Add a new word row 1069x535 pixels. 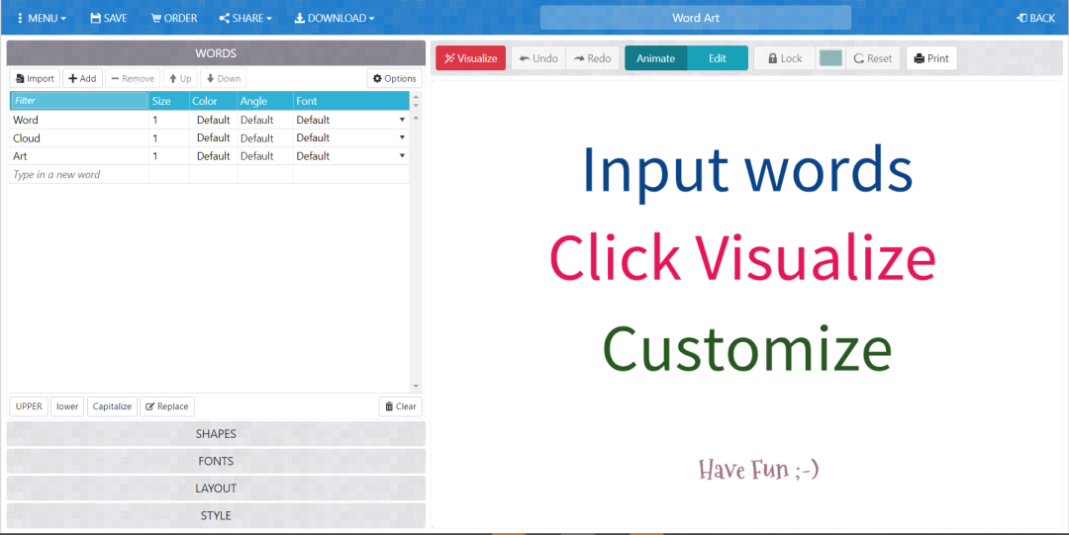click(x=82, y=78)
